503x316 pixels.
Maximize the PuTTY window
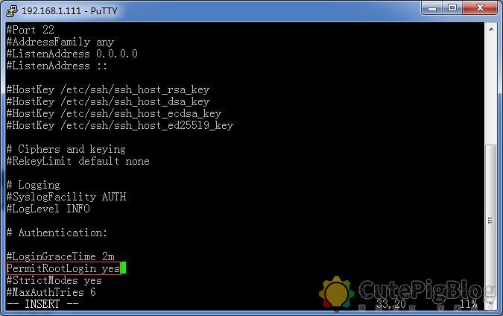[x=452, y=8]
